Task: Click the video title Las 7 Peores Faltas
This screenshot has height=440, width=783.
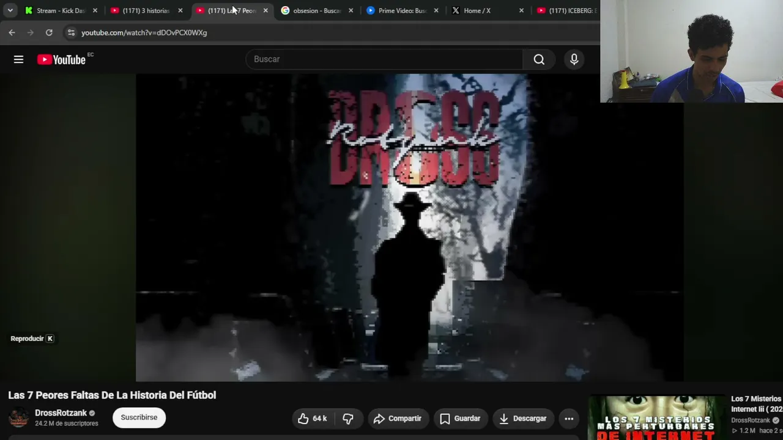Action: pyautogui.click(x=112, y=395)
